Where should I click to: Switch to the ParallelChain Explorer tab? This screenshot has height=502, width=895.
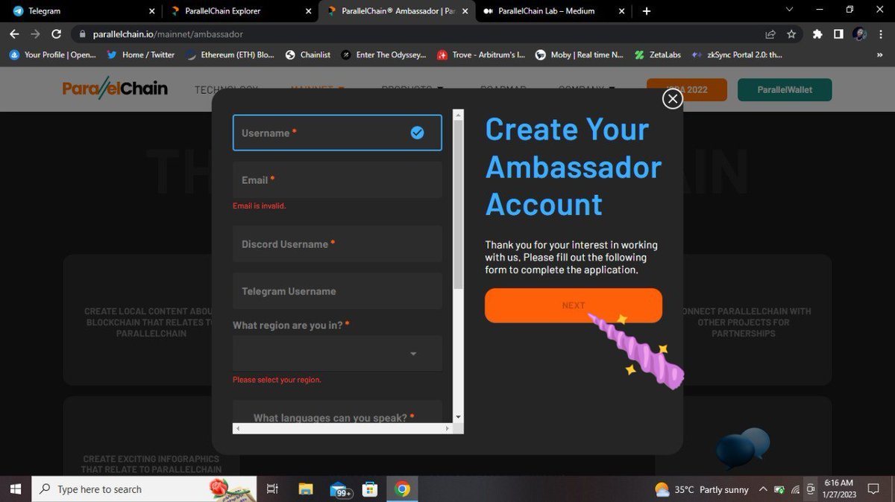tap(239, 11)
